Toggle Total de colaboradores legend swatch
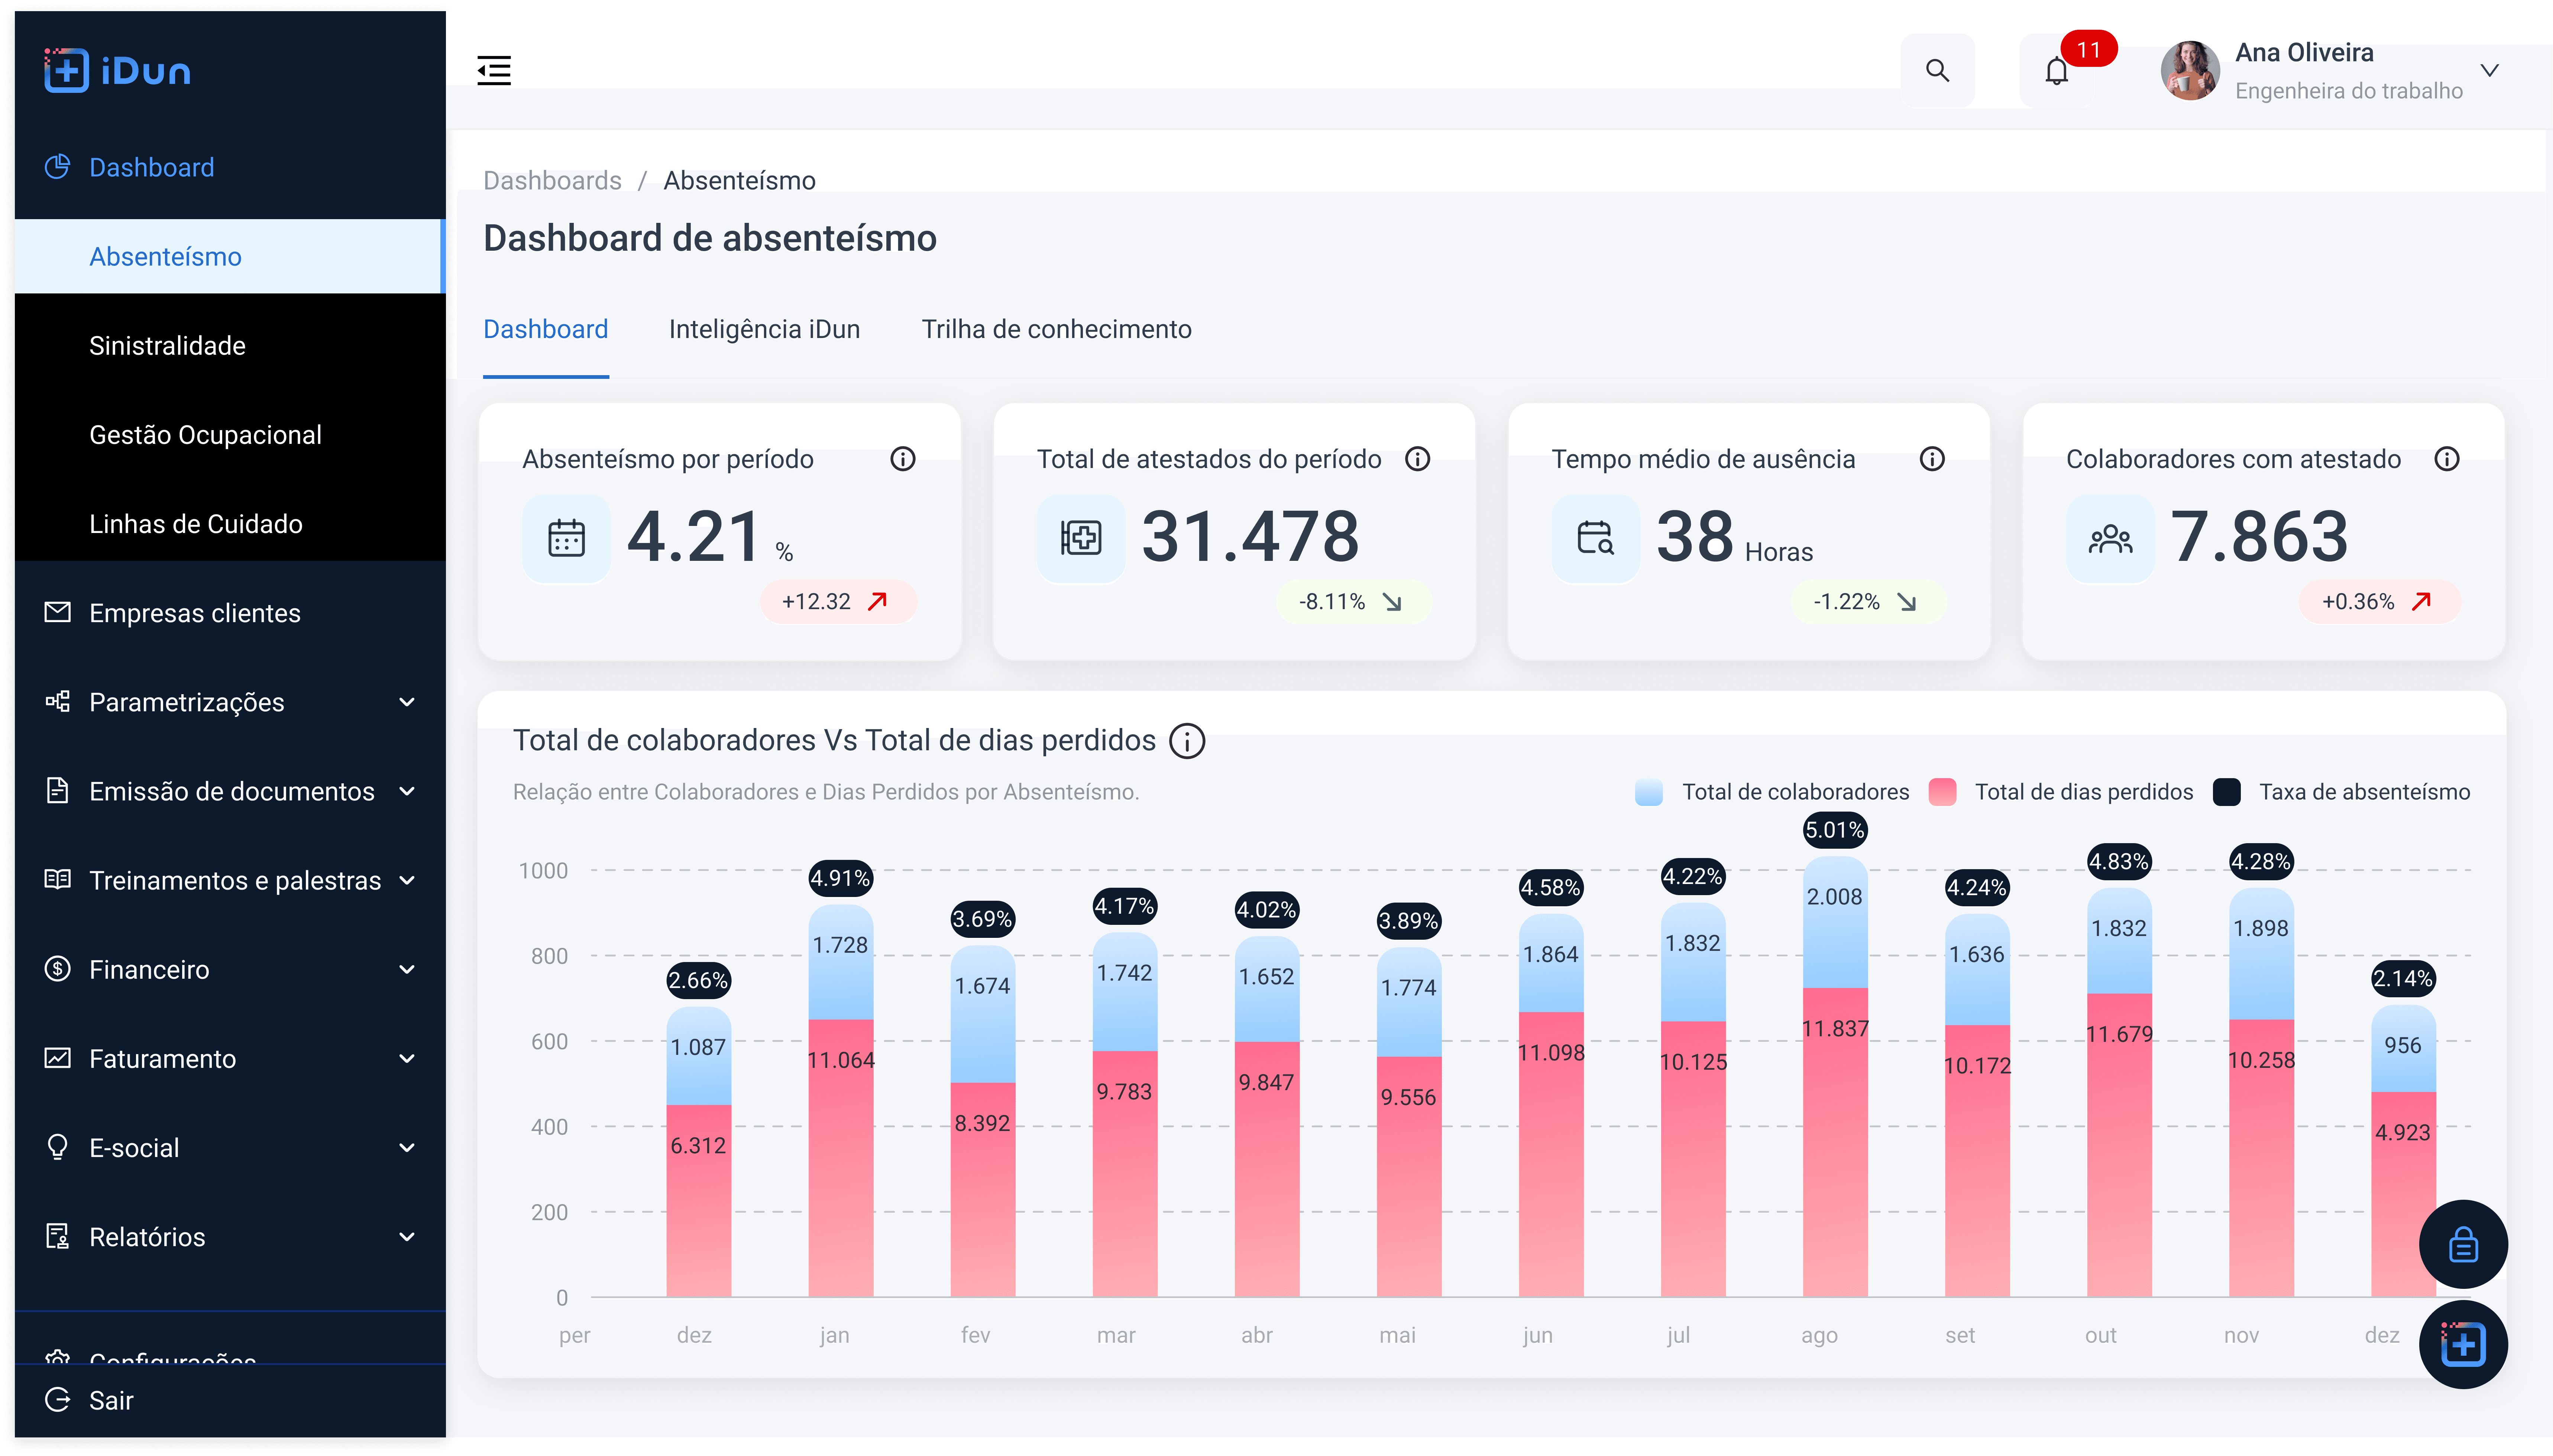 coord(1648,792)
